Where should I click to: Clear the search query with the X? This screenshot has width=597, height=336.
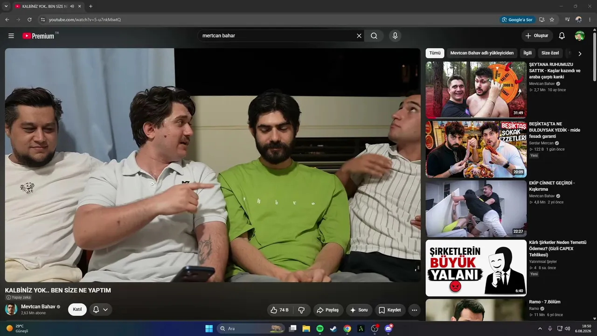tap(359, 36)
